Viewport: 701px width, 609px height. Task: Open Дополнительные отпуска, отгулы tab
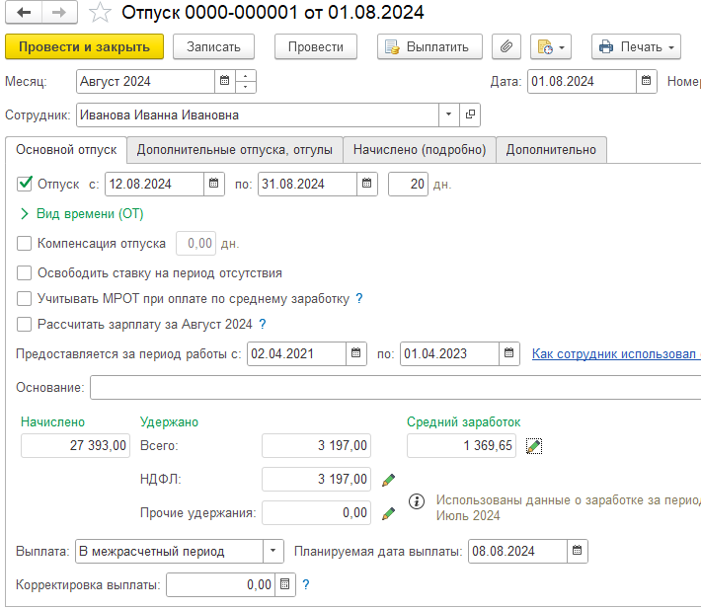click(x=235, y=149)
